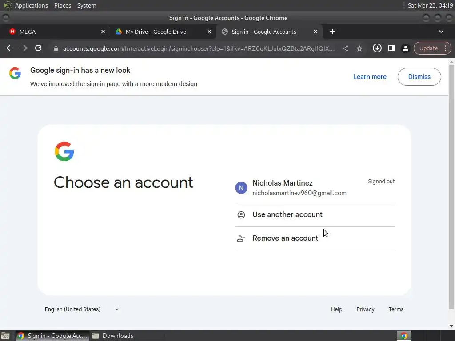
Task: Click the show desktop icon in the taskbar
Action: (x=5, y=336)
